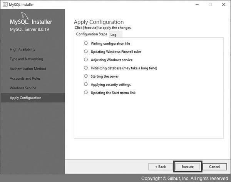
Task: Select the Starting the server step indicator
Action: pos(86,76)
